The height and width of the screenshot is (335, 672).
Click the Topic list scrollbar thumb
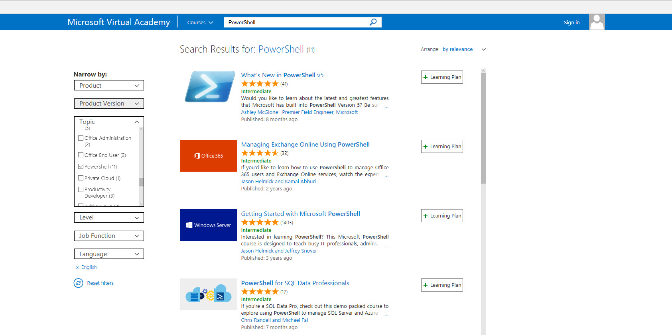tap(141, 182)
